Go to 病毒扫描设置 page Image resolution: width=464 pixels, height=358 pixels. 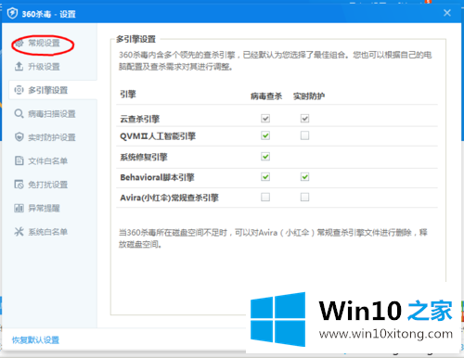coord(52,114)
